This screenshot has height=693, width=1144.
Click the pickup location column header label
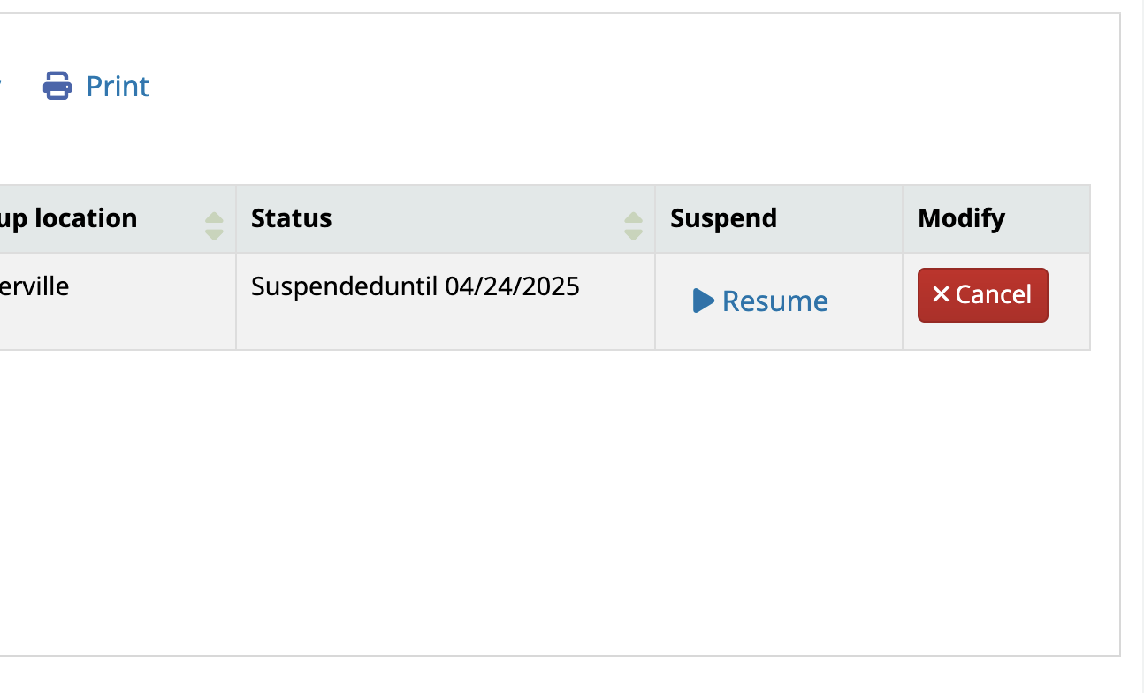[69, 218]
